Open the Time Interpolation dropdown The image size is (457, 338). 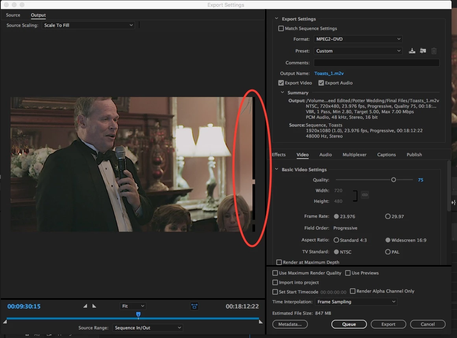[356, 302]
